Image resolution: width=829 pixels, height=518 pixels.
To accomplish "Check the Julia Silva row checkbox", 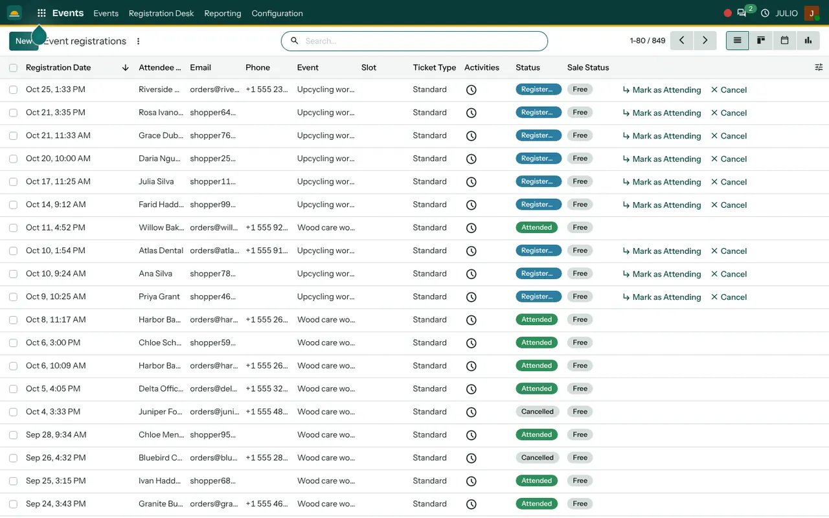I will pos(13,182).
